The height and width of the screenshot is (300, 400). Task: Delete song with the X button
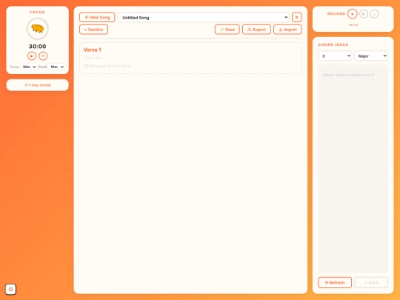tap(297, 17)
